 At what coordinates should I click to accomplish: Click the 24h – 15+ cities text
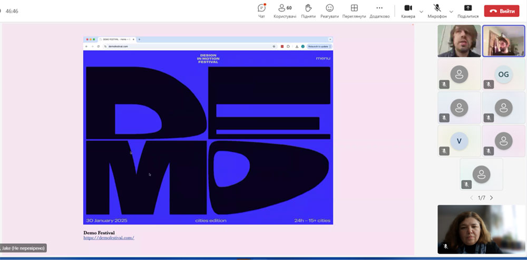(312, 220)
